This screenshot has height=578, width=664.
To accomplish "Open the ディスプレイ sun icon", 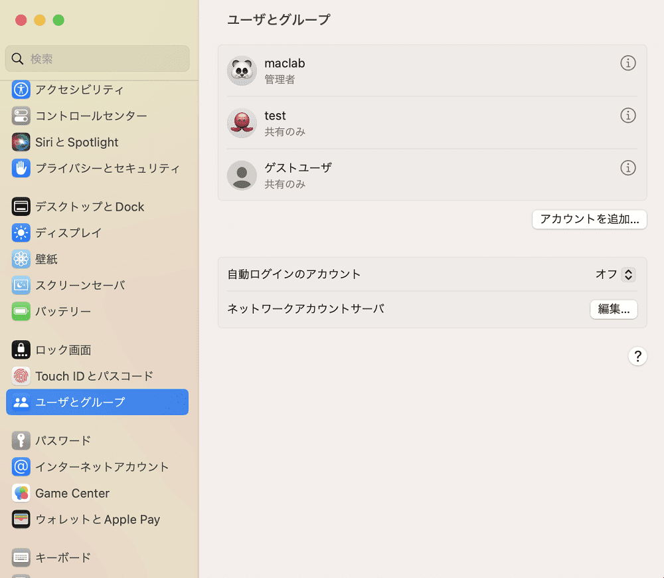I will click(x=21, y=233).
